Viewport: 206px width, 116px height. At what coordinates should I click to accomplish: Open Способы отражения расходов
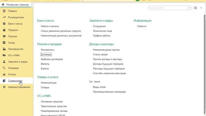pos(109,73)
